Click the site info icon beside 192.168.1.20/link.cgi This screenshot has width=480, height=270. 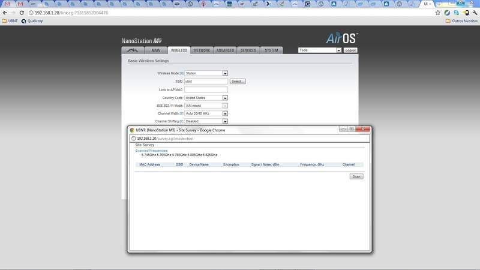pos(31,13)
